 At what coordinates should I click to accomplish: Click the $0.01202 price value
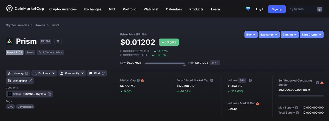click(x=138, y=42)
